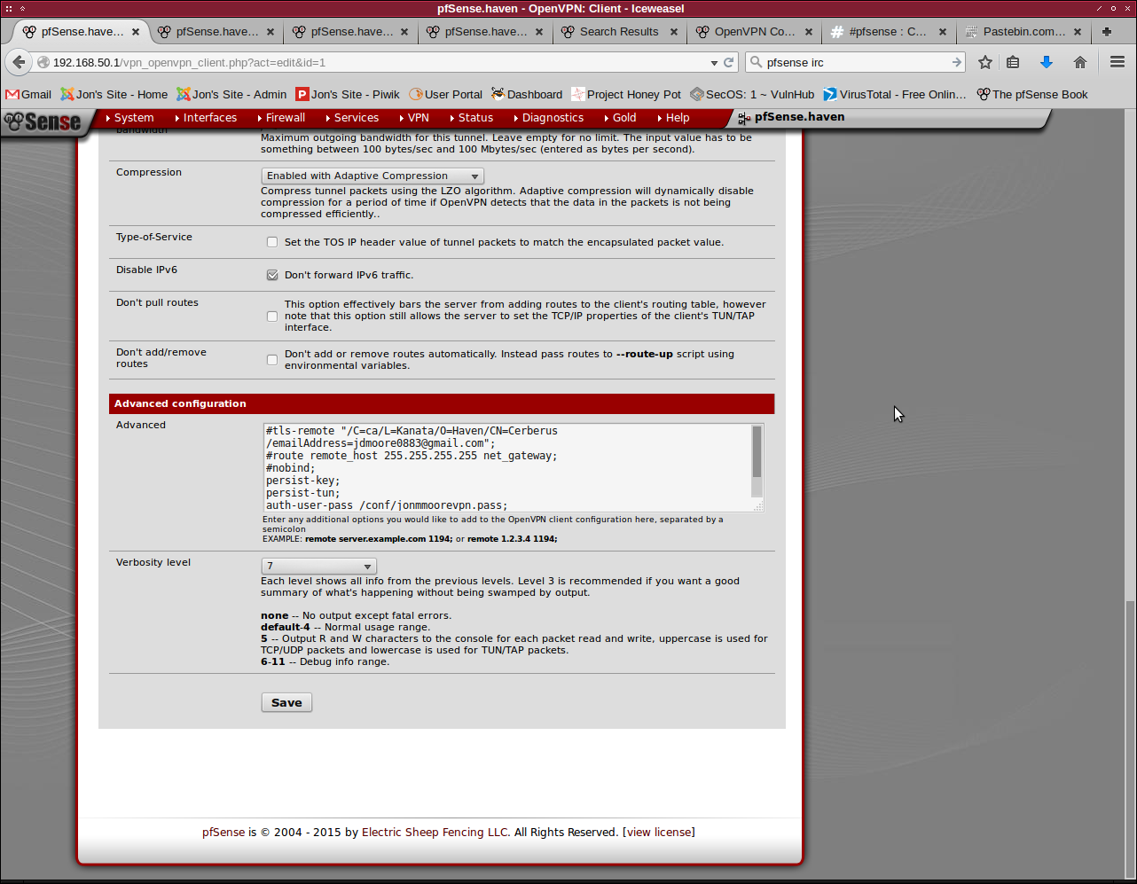The height and width of the screenshot is (884, 1137).
Task: Open Project Honey Pot bookmark
Action: click(626, 94)
